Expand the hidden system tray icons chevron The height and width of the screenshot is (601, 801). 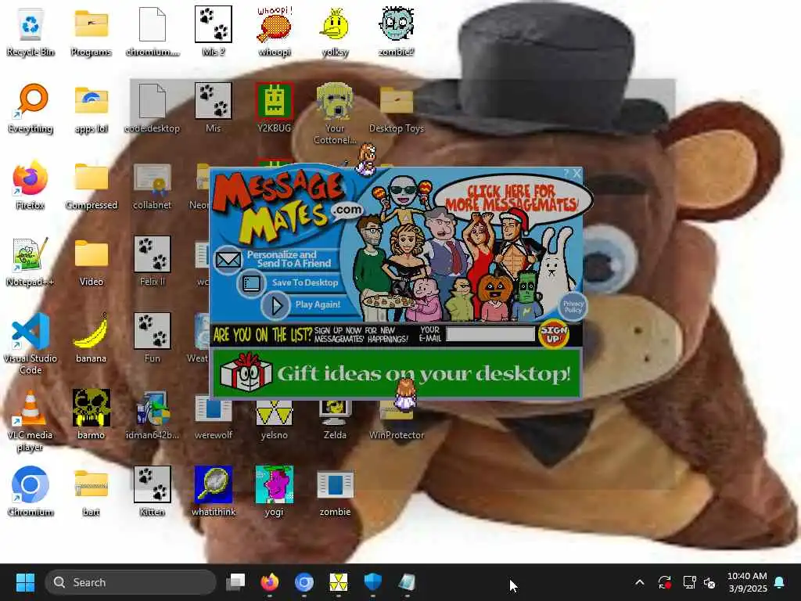coord(640,582)
